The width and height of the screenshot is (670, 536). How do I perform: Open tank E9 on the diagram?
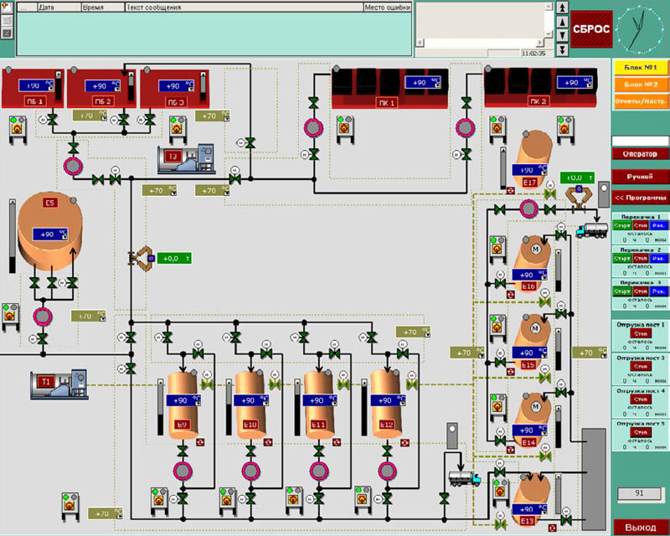pyautogui.click(x=179, y=402)
